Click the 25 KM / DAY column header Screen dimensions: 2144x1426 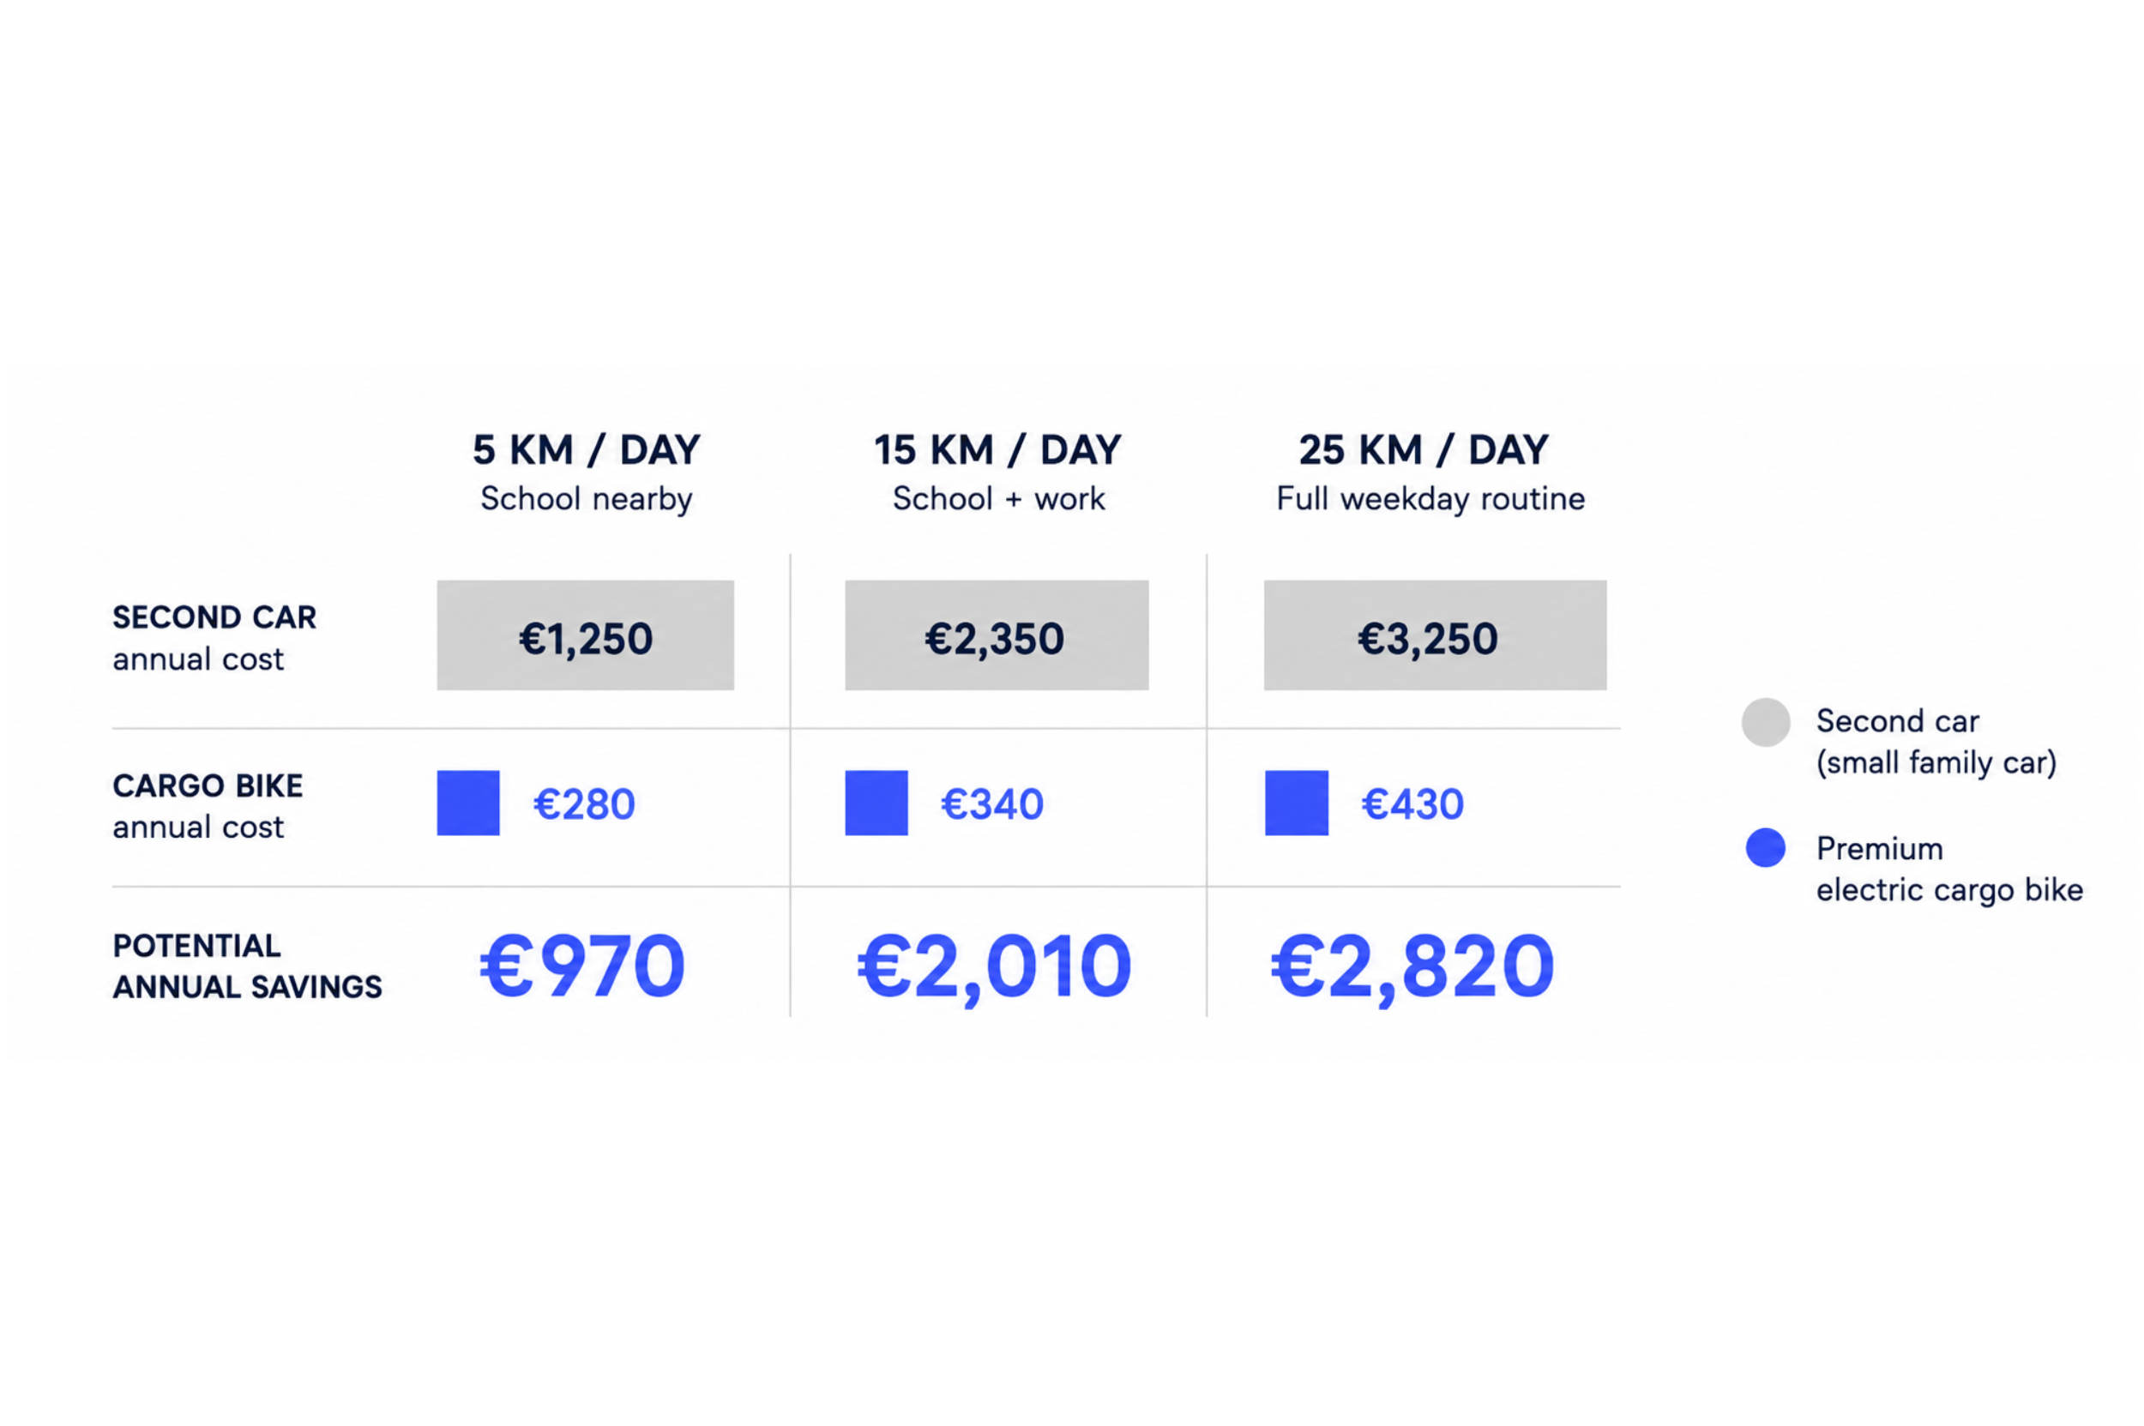(1424, 450)
